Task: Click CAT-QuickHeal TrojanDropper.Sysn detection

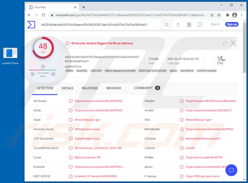Action: pos(87,138)
